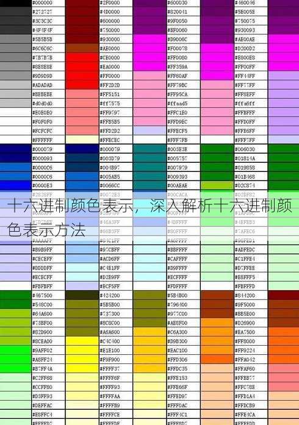The width and height of the screenshot is (299, 425).
Task: Click the #8E8E8E hex value
Action: tap(42, 66)
